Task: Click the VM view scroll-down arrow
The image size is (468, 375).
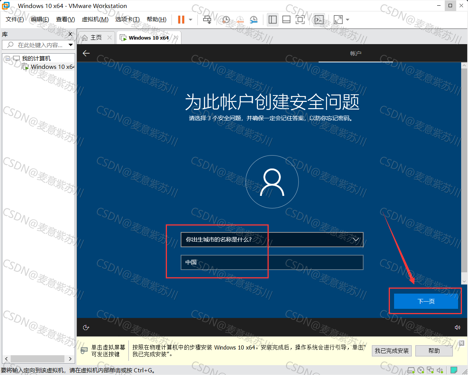Action: point(464,282)
